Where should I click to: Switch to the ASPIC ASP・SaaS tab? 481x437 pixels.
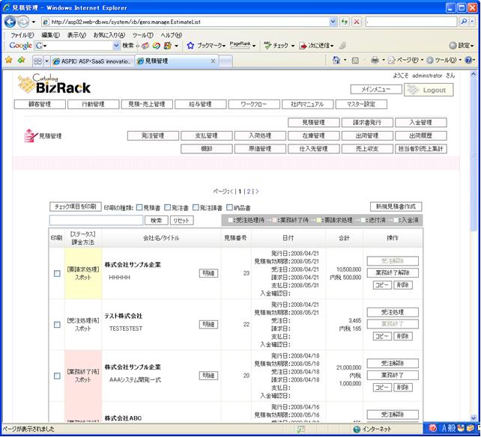(93, 61)
